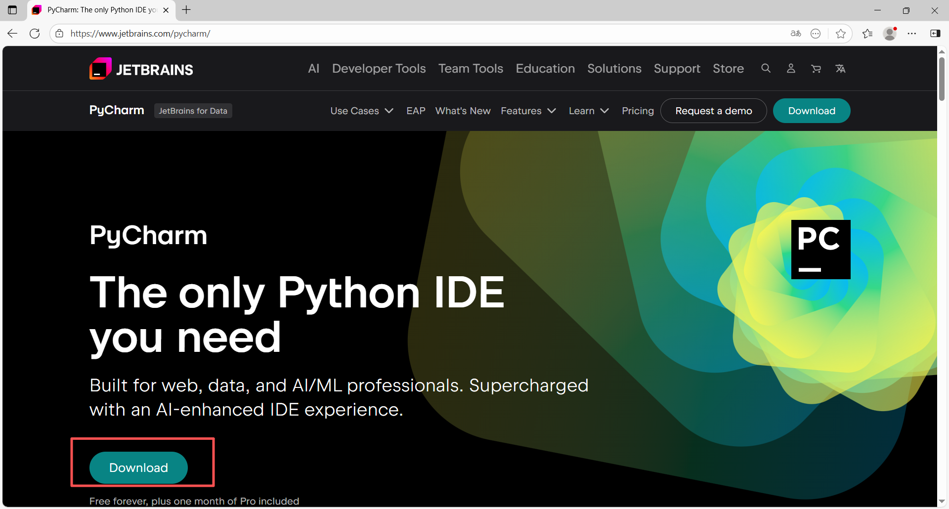The width and height of the screenshot is (949, 509).
Task: Open the shopping cart icon
Action: click(x=816, y=68)
